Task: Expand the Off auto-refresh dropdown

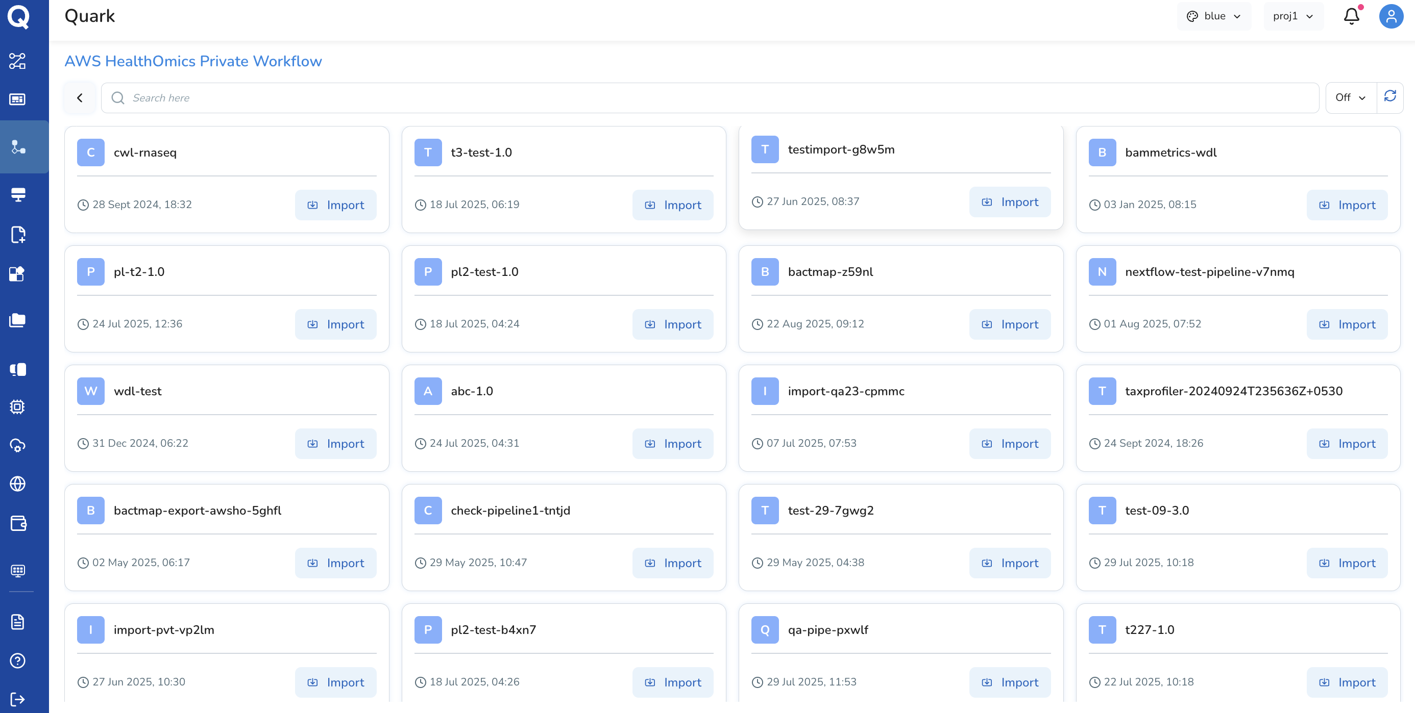Action: point(1351,97)
